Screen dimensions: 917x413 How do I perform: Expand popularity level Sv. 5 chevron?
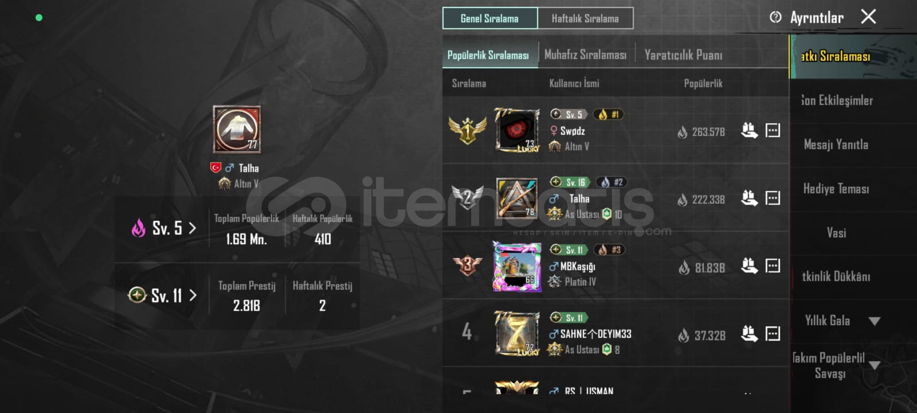(193, 228)
